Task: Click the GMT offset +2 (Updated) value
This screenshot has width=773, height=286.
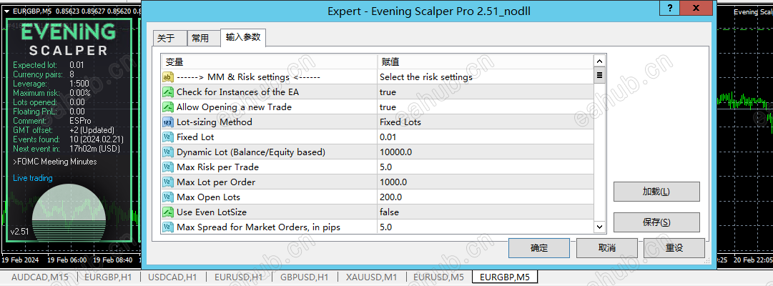Action: coord(92,130)
